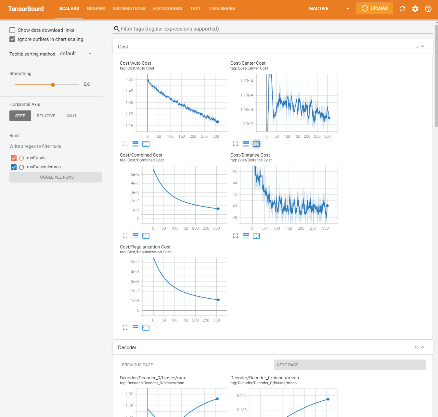This screenshot has height=417, width=438.
Task: Click the Decoder_0/biases/max chart title
Action: (x=153, y=378)
